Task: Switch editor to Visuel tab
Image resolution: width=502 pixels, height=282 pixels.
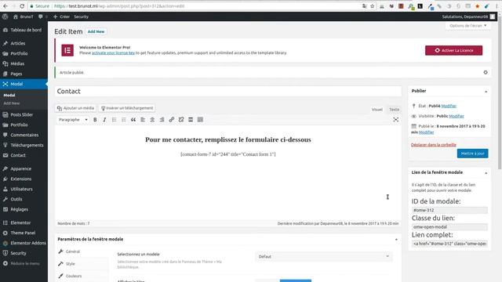Action: tap(376, 110)
